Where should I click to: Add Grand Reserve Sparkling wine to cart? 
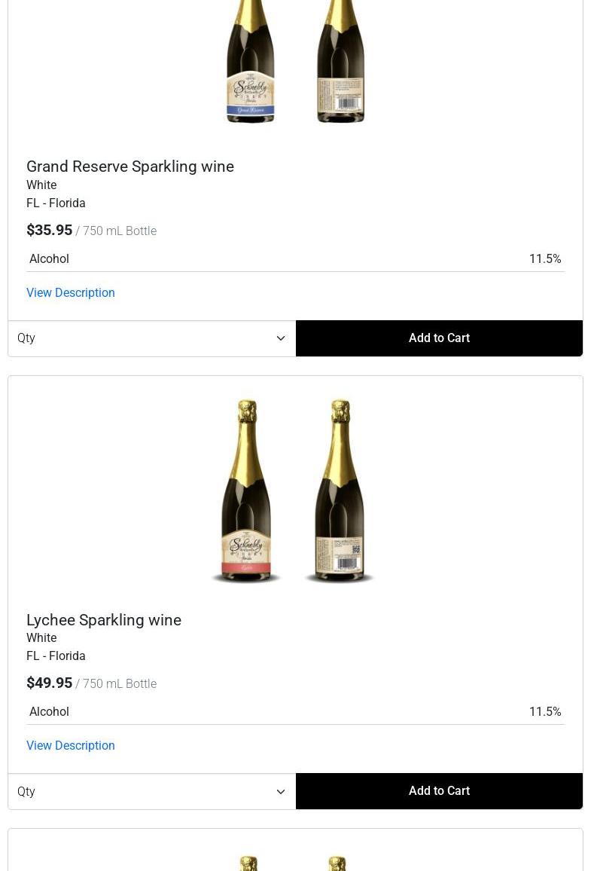(439, 338)
